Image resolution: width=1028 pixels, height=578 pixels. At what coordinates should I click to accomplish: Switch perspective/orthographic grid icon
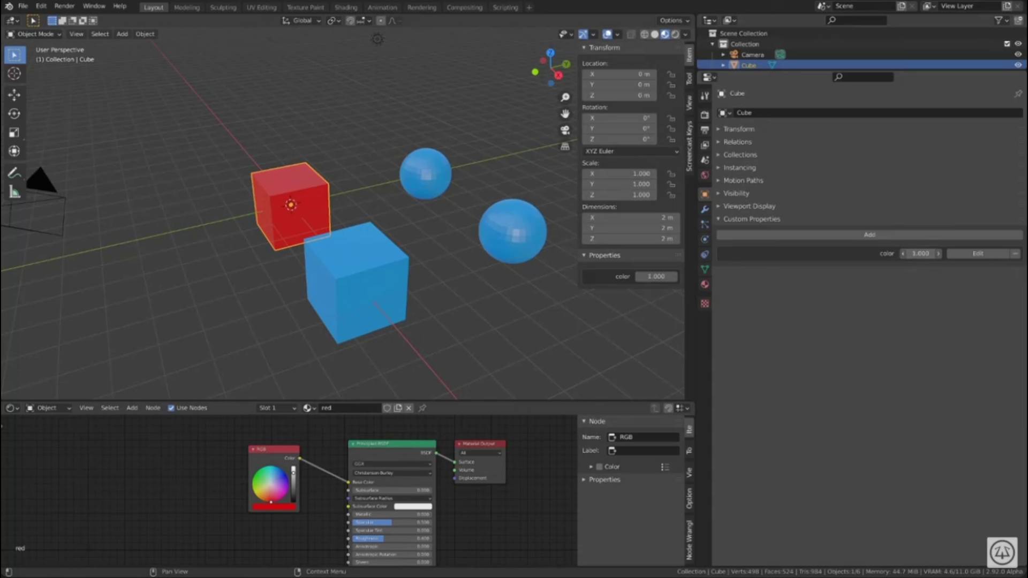coord(565,146)
